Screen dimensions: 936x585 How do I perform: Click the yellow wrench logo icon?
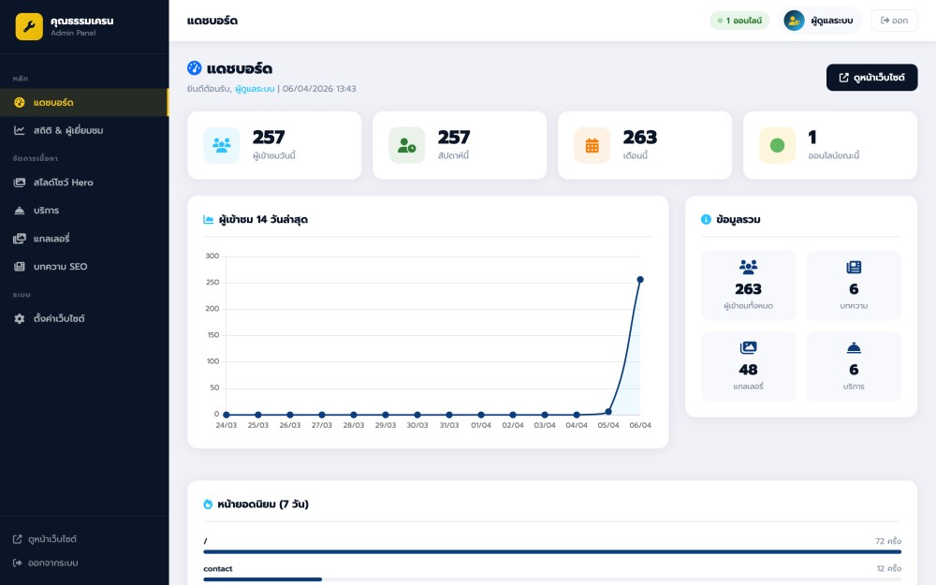tap(29, 26)
